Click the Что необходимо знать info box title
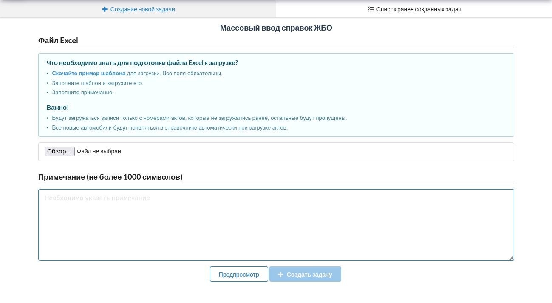Image resolution: width=552 pixels, height=303 pixels. [x=142, y=63]
